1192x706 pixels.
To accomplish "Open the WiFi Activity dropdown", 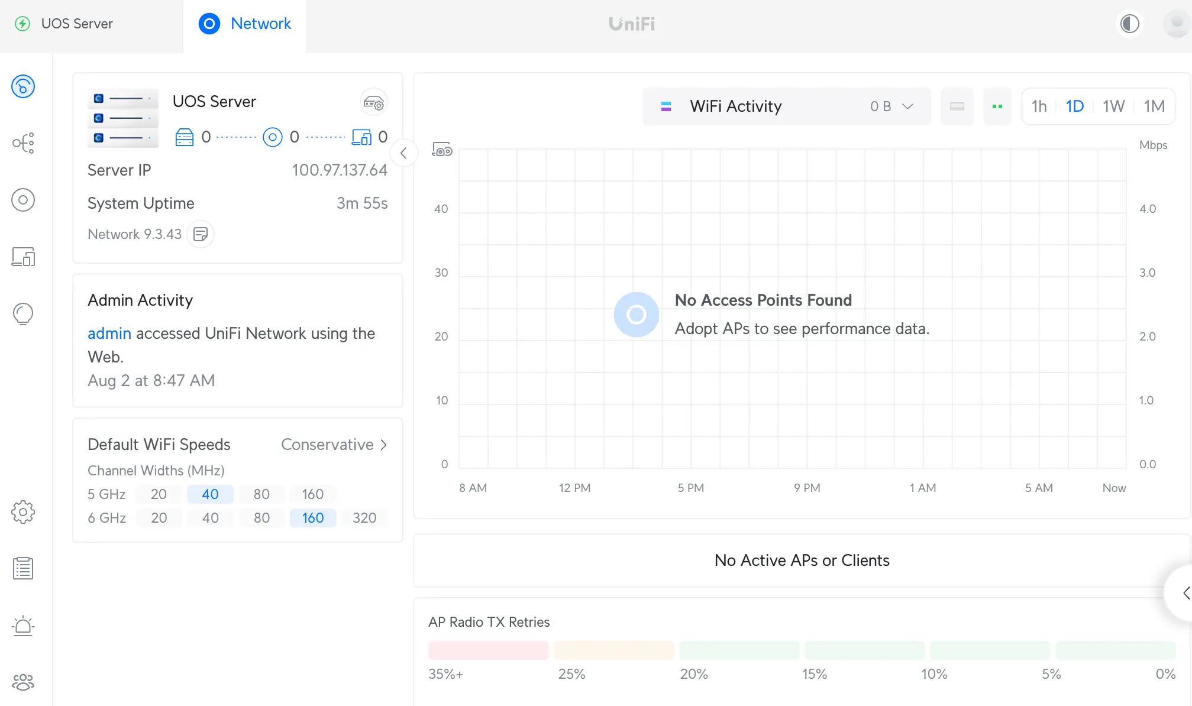I will 787,106.
